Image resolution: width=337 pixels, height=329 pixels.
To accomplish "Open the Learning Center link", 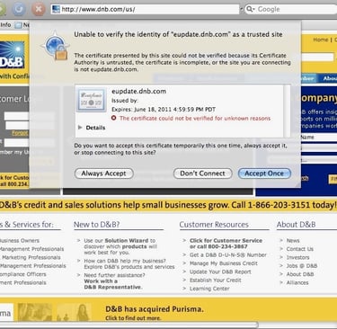I will click(209, 289).
